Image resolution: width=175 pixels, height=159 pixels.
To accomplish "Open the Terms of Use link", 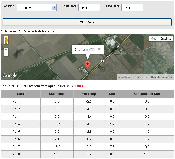I will click(x=141, y=77).
